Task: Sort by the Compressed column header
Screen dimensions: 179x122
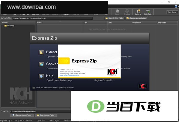Action: (x=167, y=23)
